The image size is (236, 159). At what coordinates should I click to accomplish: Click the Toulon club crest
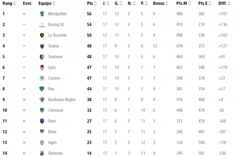[x=42, y=46]
